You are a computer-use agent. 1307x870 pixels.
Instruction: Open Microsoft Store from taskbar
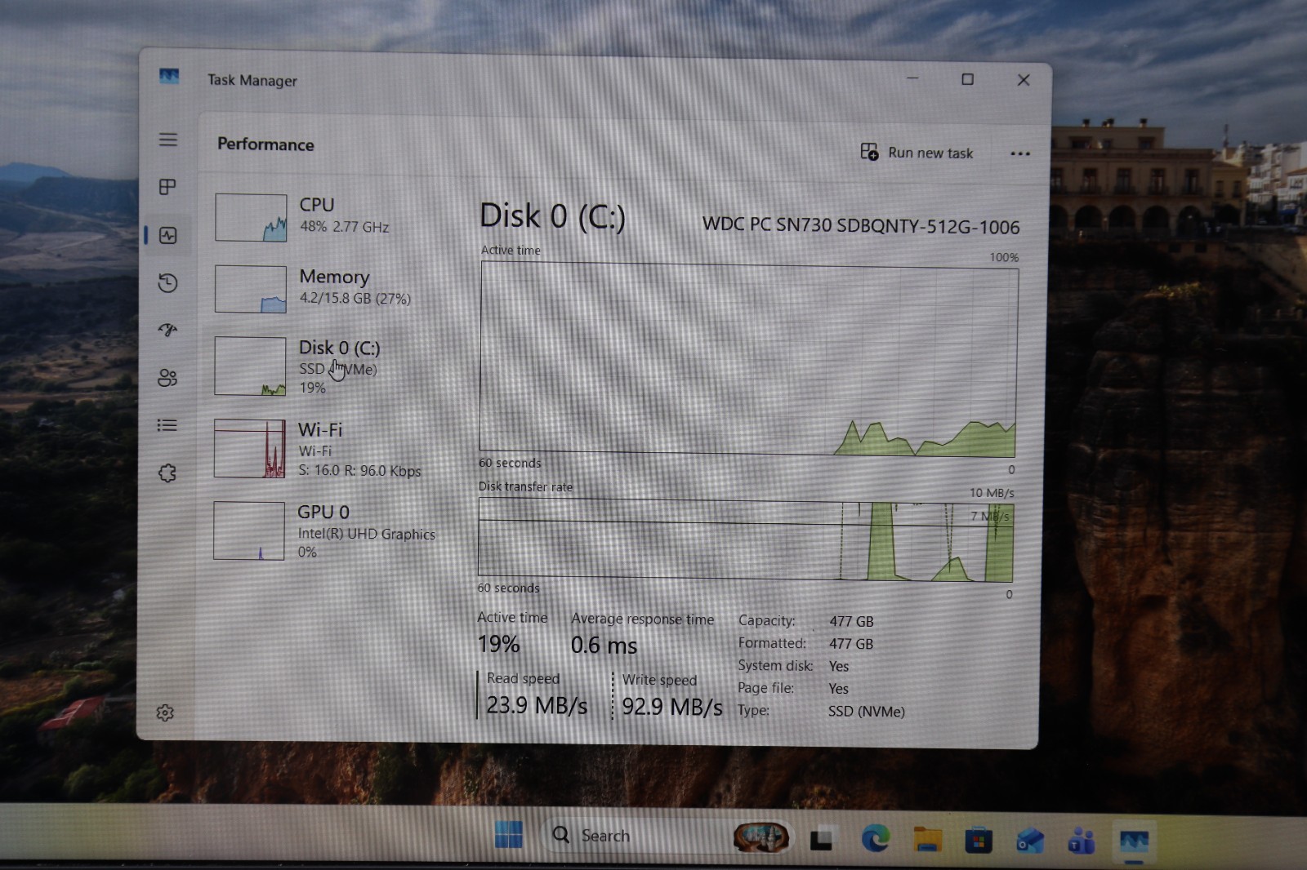pyautogui.click(x=979, y=840)
